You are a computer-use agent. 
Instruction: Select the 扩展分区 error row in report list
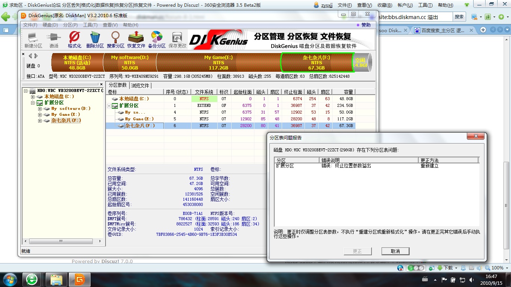tap(376, 166)
